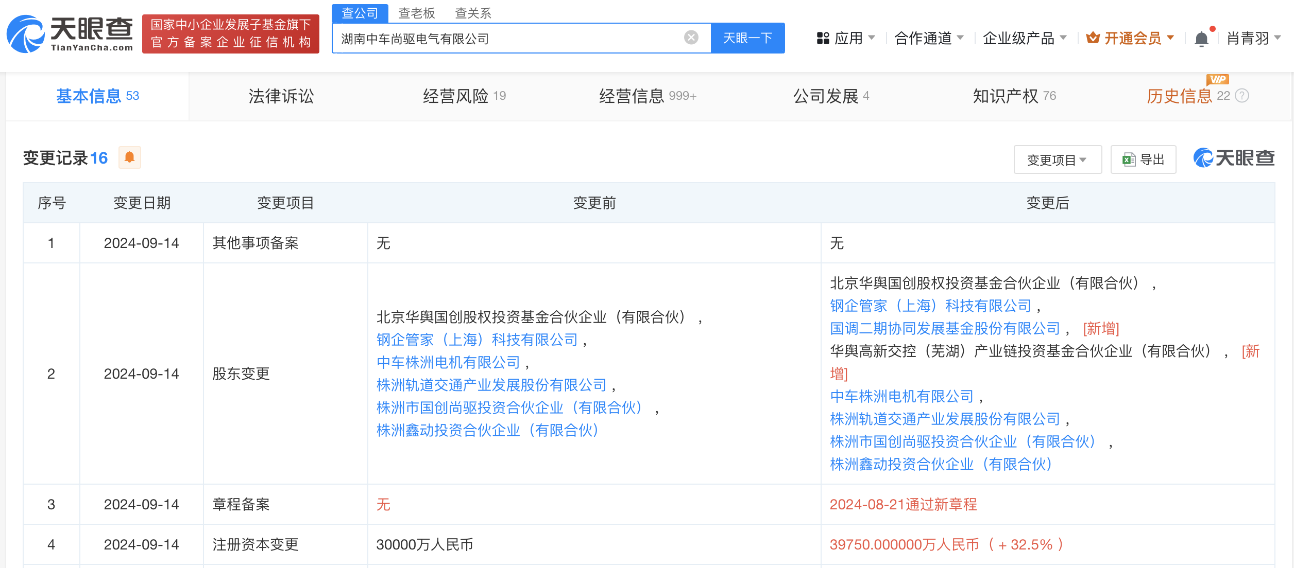1294x568 pixels.
Task: Click the orange change-record alert bell
Action: (x=130, y=157)
